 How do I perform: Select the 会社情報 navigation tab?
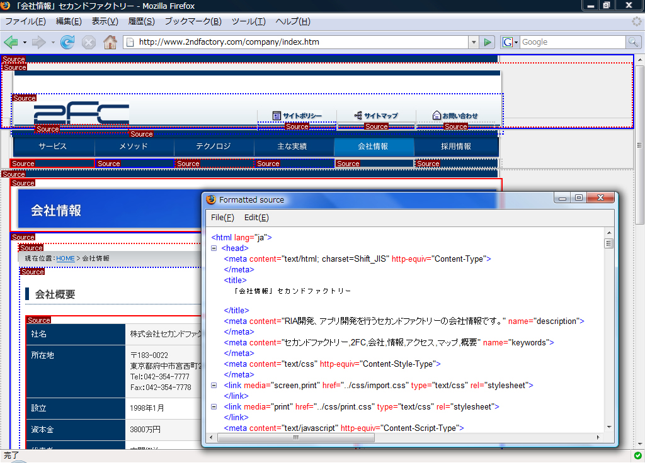374,146
